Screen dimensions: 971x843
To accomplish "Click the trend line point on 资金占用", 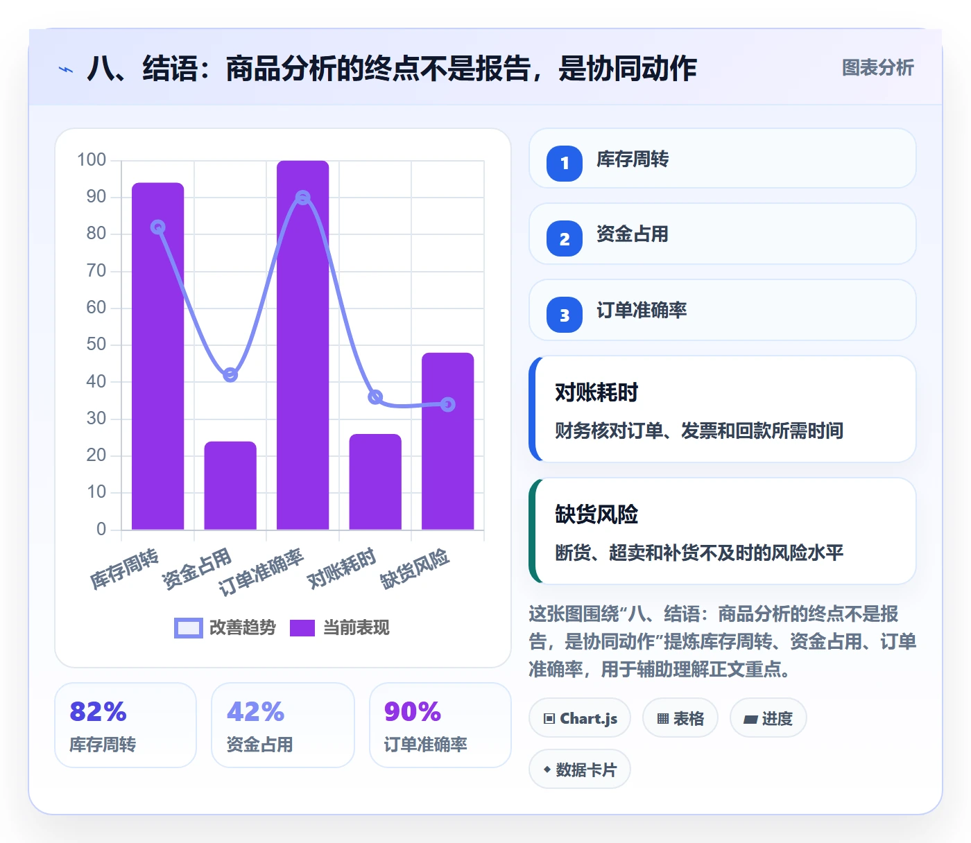I will point(230,374).
